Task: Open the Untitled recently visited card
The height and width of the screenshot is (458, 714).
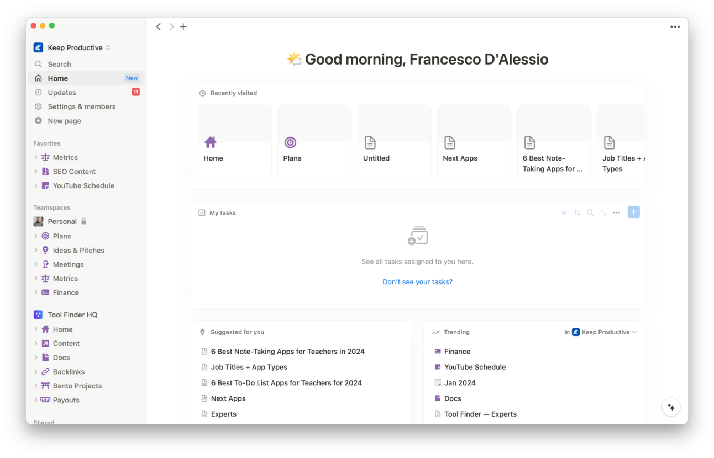Action: coord(394,142)
